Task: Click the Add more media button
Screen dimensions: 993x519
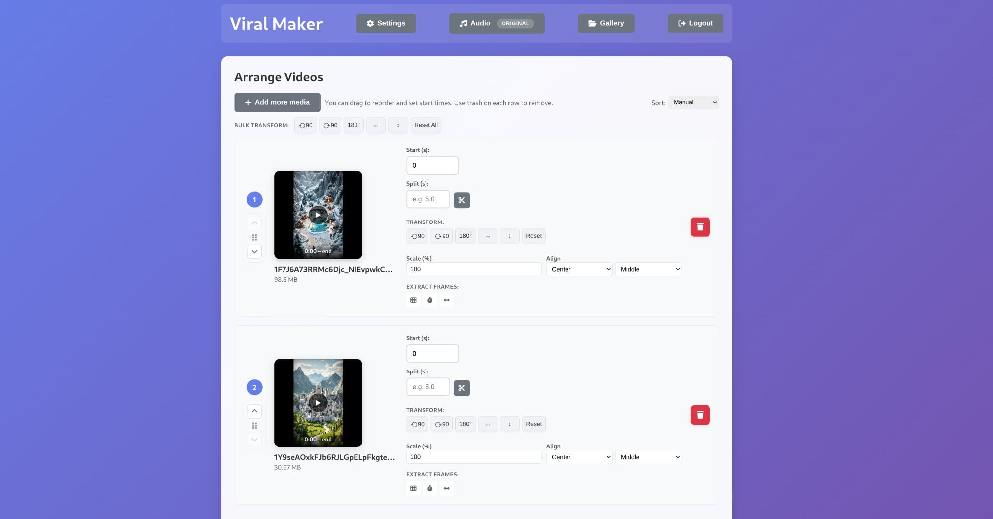Action: pyautogui.click(x=277, y=102)
